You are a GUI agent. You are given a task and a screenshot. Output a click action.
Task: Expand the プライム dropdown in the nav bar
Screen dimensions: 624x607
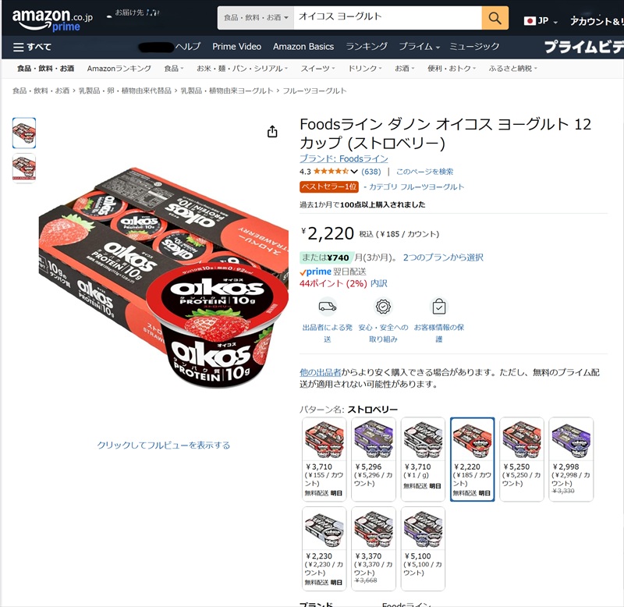[419, 47]
